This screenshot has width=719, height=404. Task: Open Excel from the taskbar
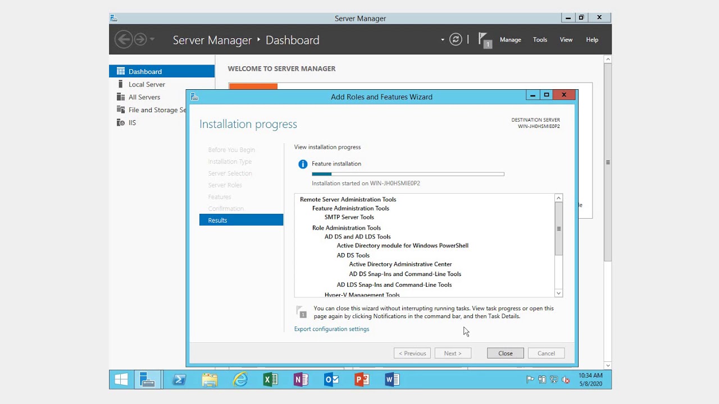(x=271, y=380)
